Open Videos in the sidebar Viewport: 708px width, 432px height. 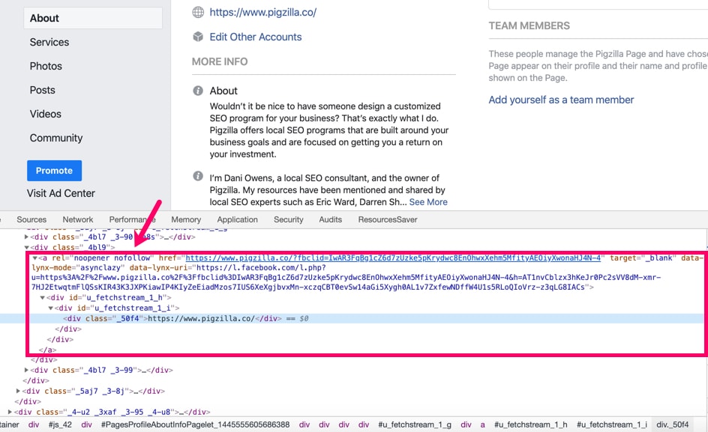pyautogui.click(x=45, y=114)
